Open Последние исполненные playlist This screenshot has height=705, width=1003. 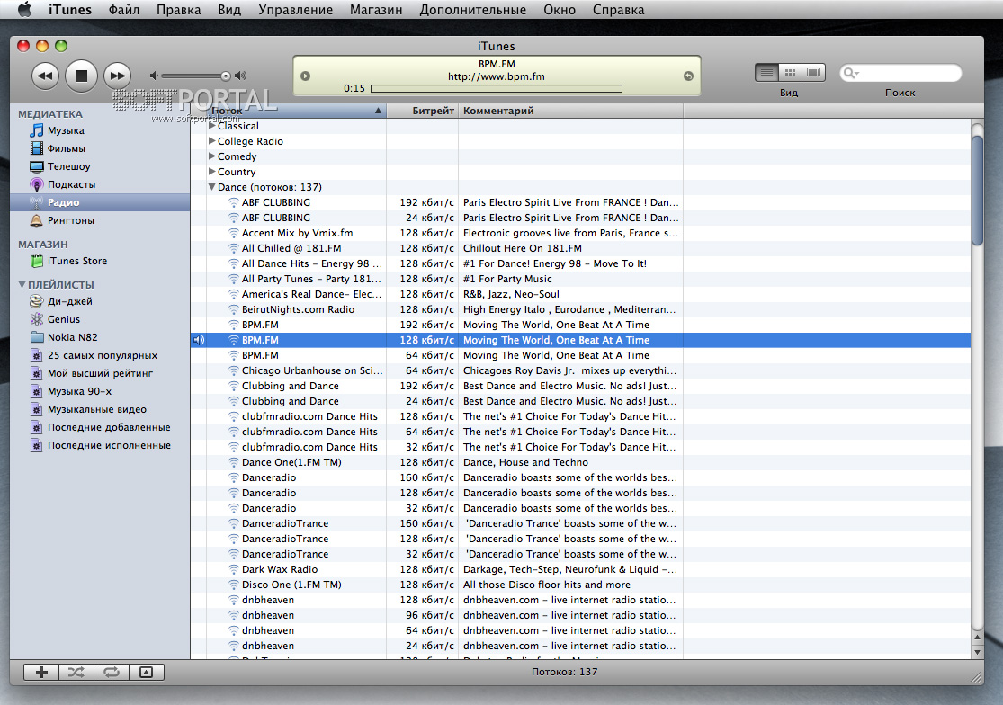(x=109, y=445)
